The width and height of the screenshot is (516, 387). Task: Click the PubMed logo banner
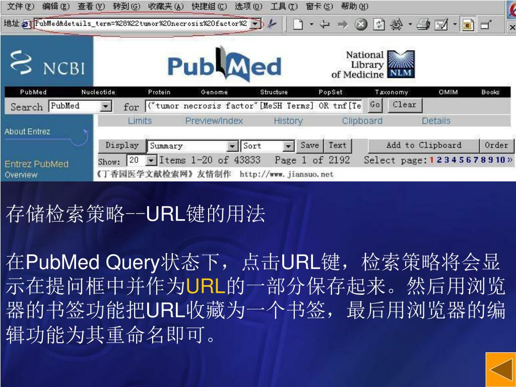(x=224, y=64)
